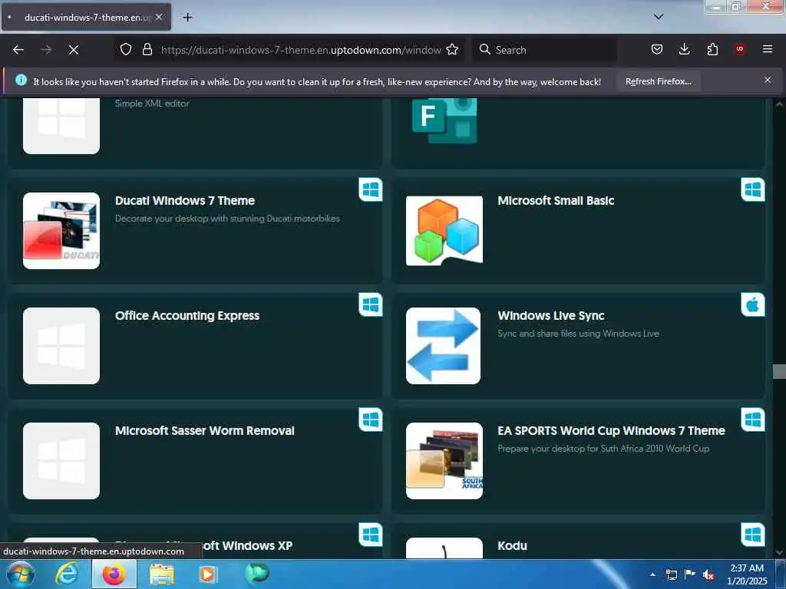Viewport: 786px width, 589px height.
Task: Click the Refresh Firefox... button
Action: click(658, 81)
